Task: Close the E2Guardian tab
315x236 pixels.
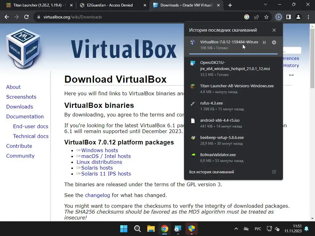Action: [145, 6]
